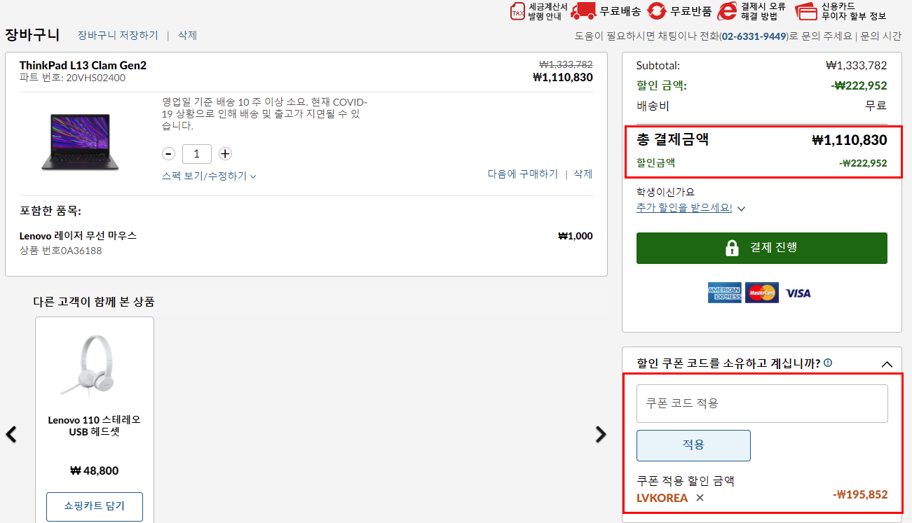Click the lock icon on checkout button
This screenshot has width=912, height=523.
[x=733, y=248]
